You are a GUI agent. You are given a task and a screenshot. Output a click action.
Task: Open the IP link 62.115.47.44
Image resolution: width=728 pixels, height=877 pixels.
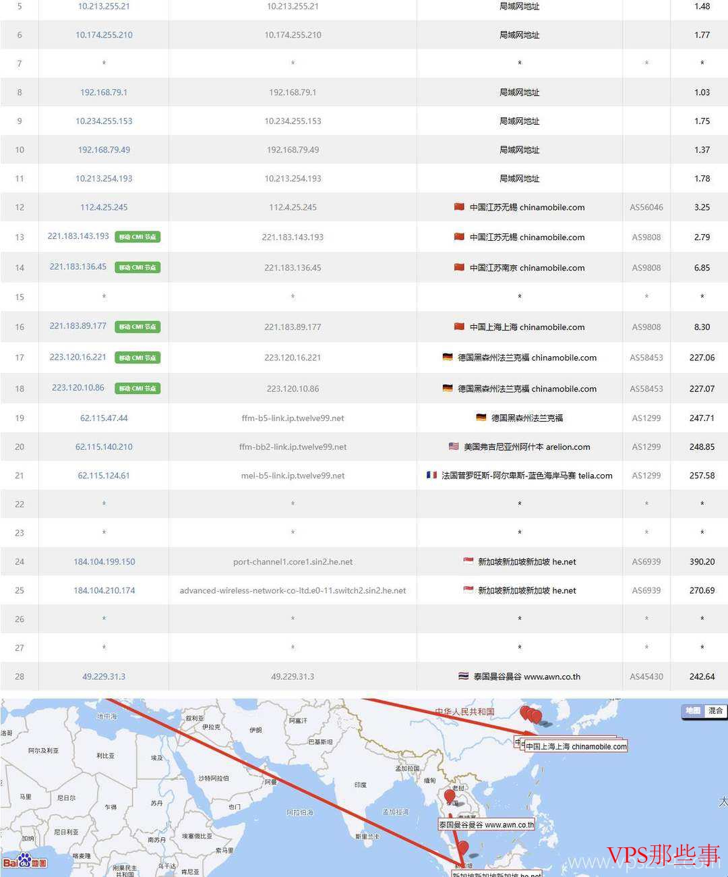(x=104, y=418)
